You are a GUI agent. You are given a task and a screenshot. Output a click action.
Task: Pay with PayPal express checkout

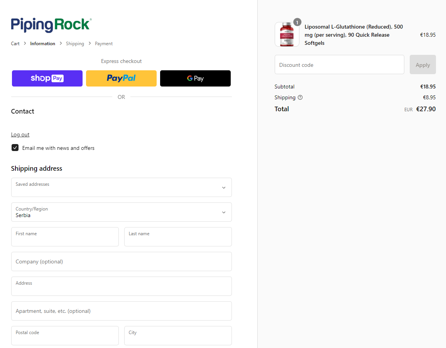121,78
